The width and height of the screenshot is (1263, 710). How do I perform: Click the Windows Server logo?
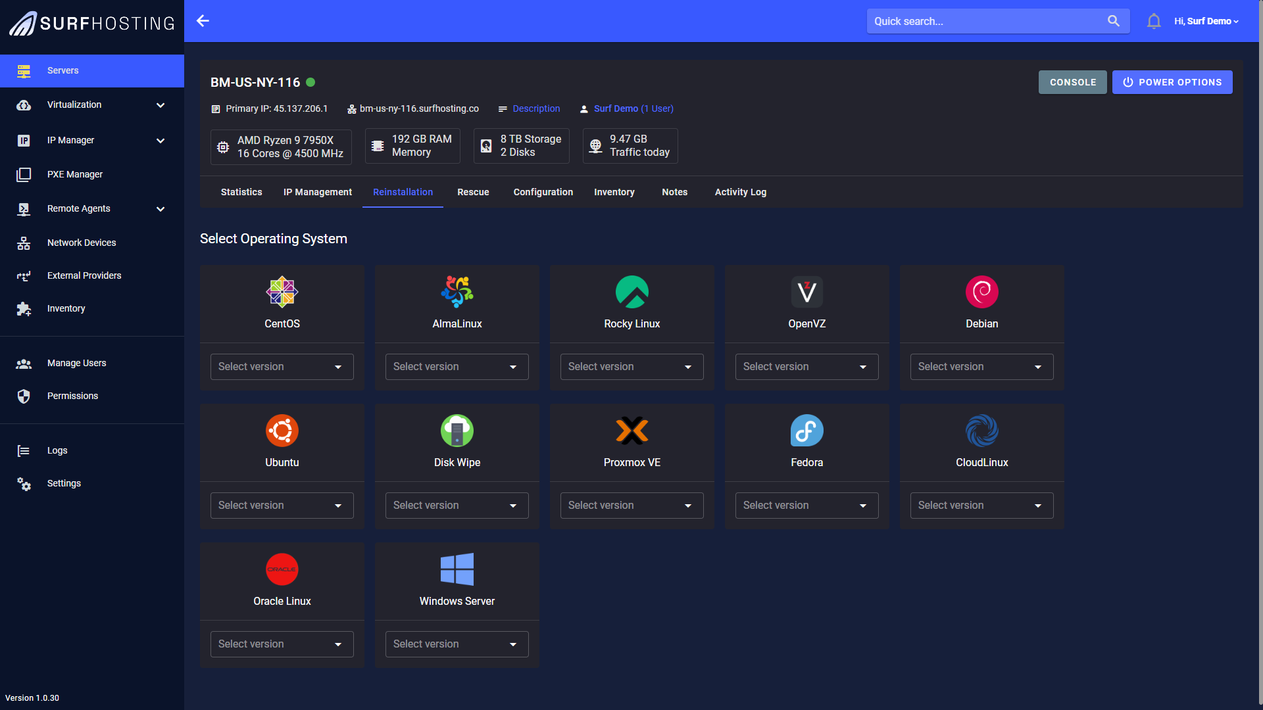coord(457,569)
